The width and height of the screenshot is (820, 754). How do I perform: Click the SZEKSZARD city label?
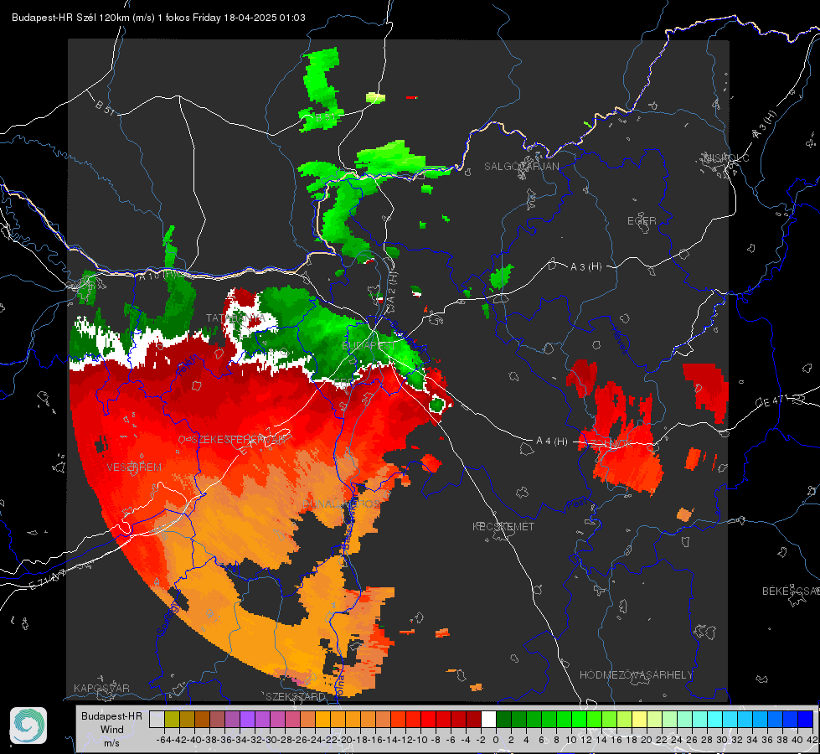click(x=296, y=696)
